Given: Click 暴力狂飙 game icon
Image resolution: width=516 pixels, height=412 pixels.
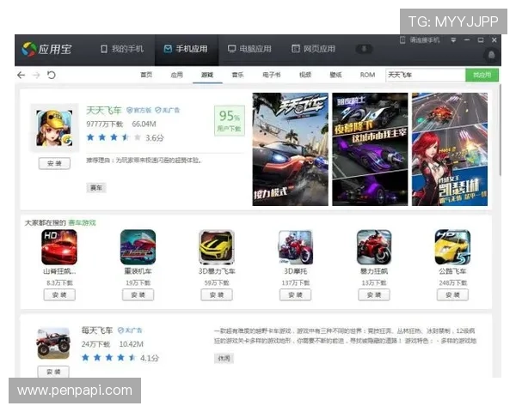Looking at the screenshot, I should click(x=374, y=247).
